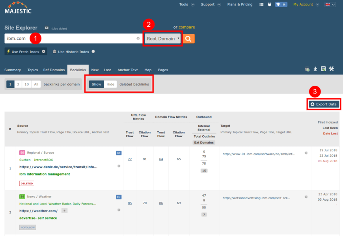343x236 pixels.
Task: Set 1 backlink per domain
Action: [10, 84]
